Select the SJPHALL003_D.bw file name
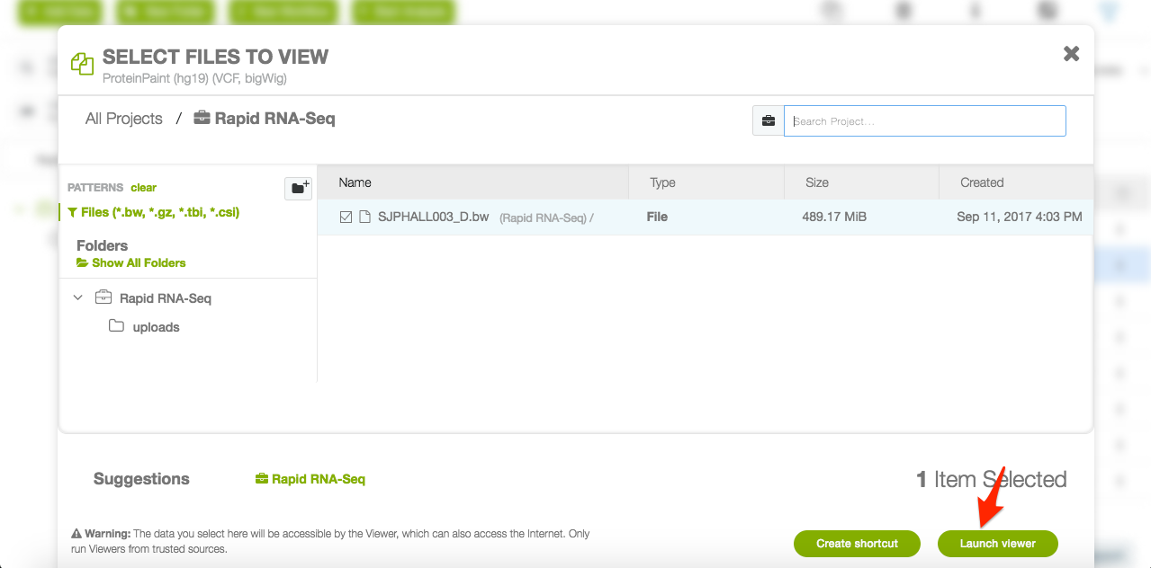The width and height of the screenshot is (1151, 568). 433,217
